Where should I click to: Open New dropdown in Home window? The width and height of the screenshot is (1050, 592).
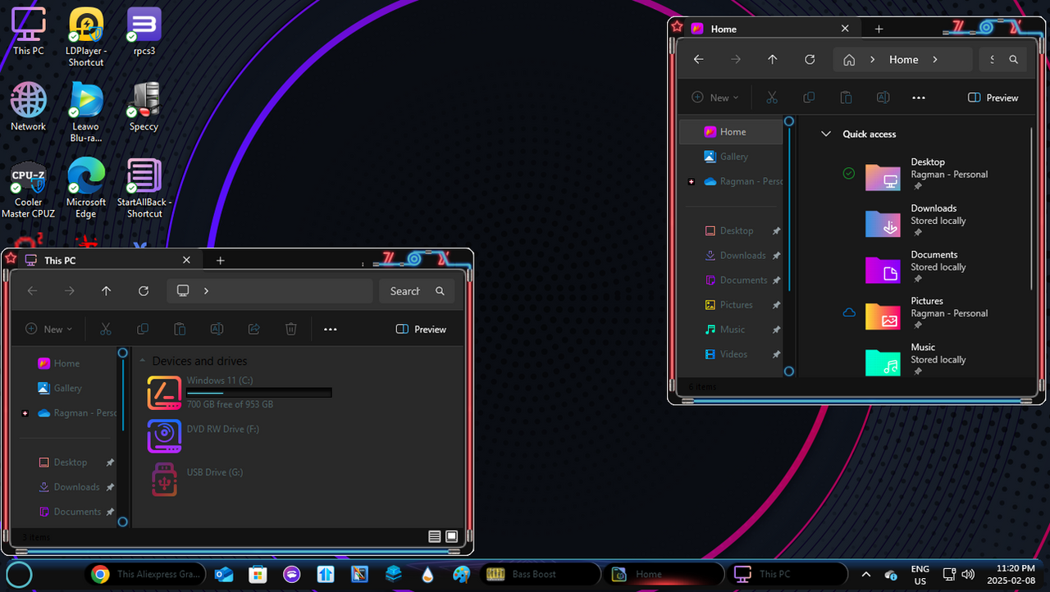click(x=714, y=98)
